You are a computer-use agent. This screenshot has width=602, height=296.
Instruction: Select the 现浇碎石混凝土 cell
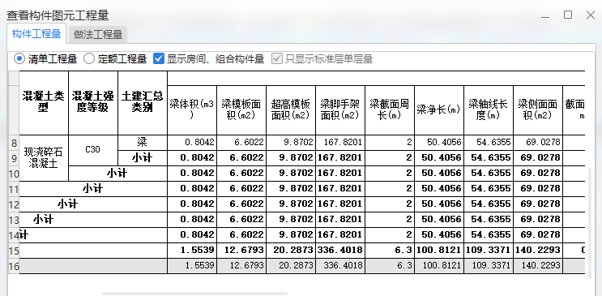[44, 158]
